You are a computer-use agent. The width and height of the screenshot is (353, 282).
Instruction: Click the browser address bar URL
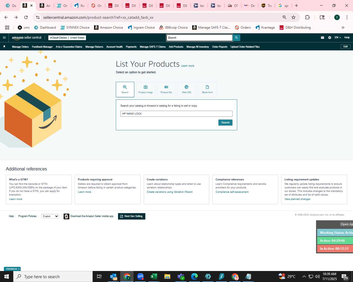pos(98,17)
